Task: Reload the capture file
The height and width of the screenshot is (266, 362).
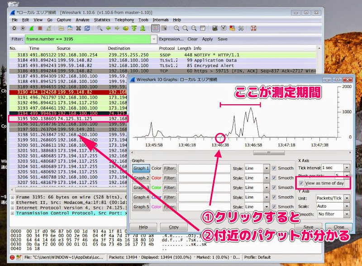Action: (x=87, y=29)
